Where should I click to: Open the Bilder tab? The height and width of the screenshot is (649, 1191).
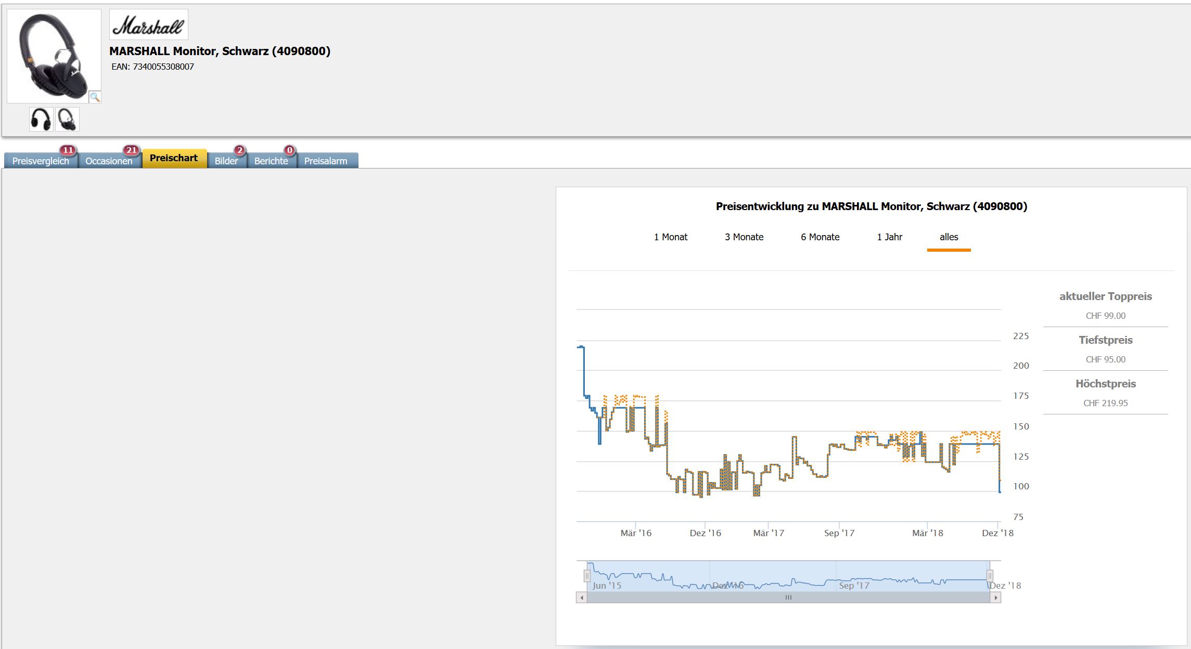tap(226, 161)
